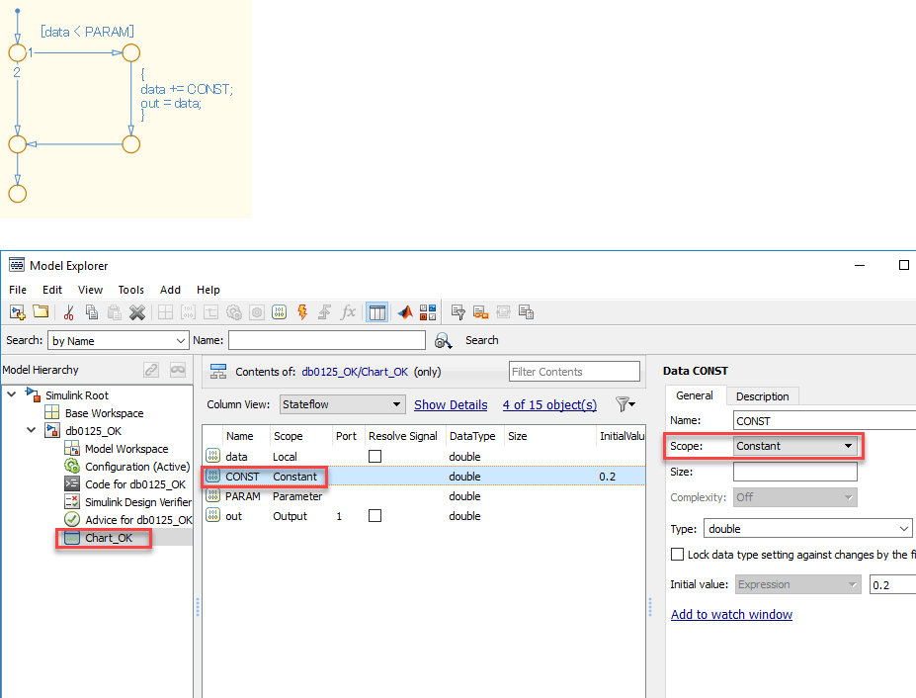Enable Lock data type setting checkbox
Viewport: 916px width, 698px height.
point(677,555)
